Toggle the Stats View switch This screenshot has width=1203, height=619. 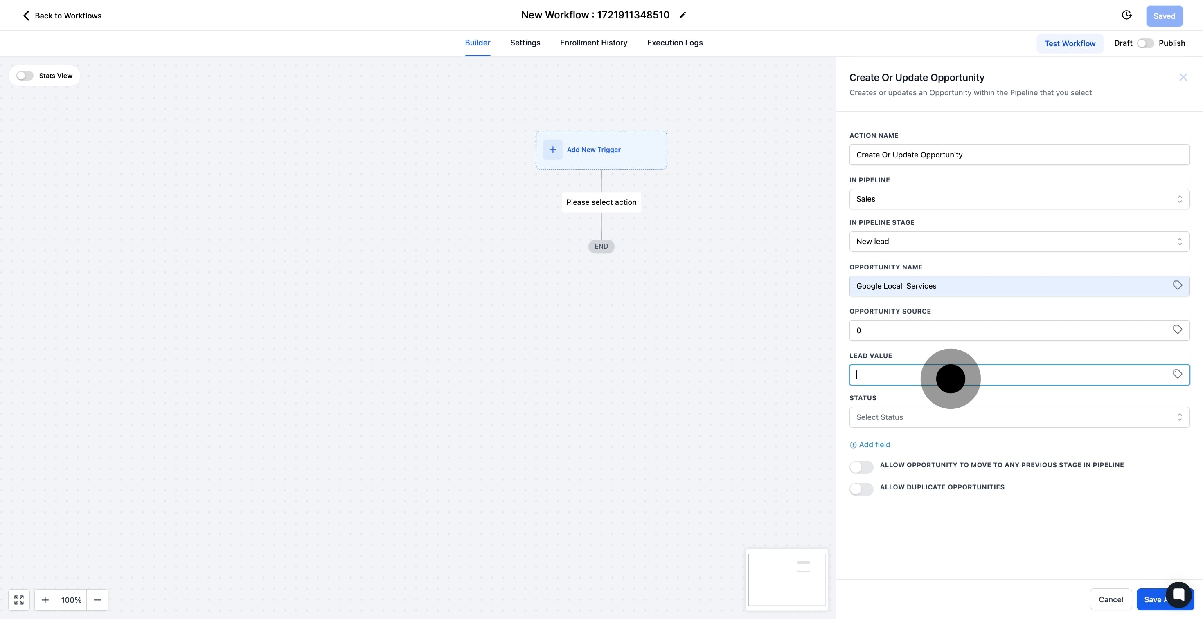point(25,76)
